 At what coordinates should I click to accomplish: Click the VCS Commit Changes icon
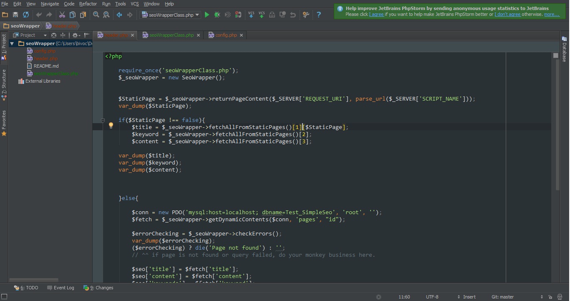point(262,15)
